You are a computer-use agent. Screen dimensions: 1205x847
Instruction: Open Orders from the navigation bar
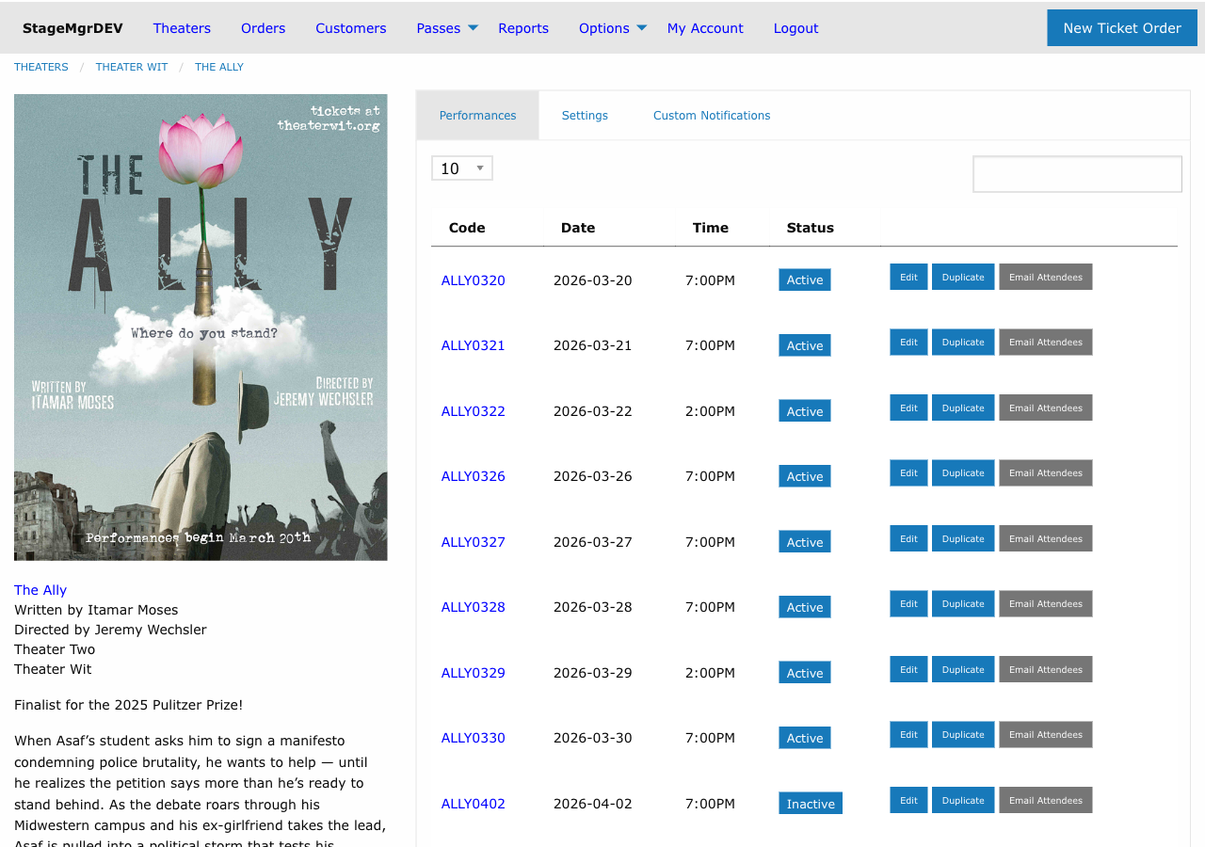(263, 28)
